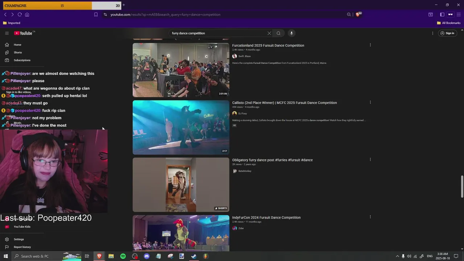The height and width of the screenshot is (261, 464).
Task: Open Spotify from the taskbar
Action: point(123,256)
